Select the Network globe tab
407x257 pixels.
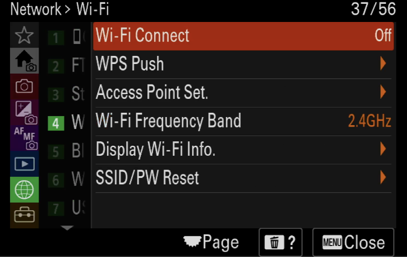[24, 190]
